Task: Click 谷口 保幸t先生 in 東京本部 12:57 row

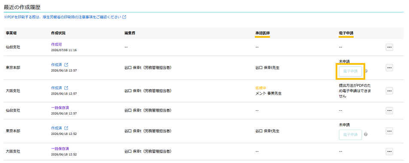Action: point(267,67)
